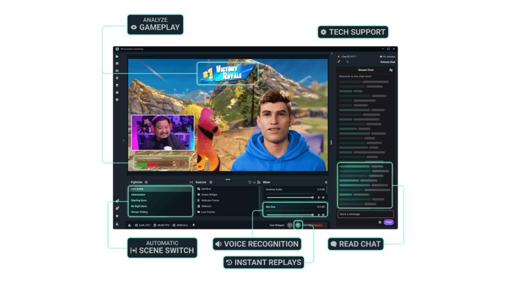This screenshot has width=506, height=284.
Task: Select the Live Scene scene
Action: (161, 189)
